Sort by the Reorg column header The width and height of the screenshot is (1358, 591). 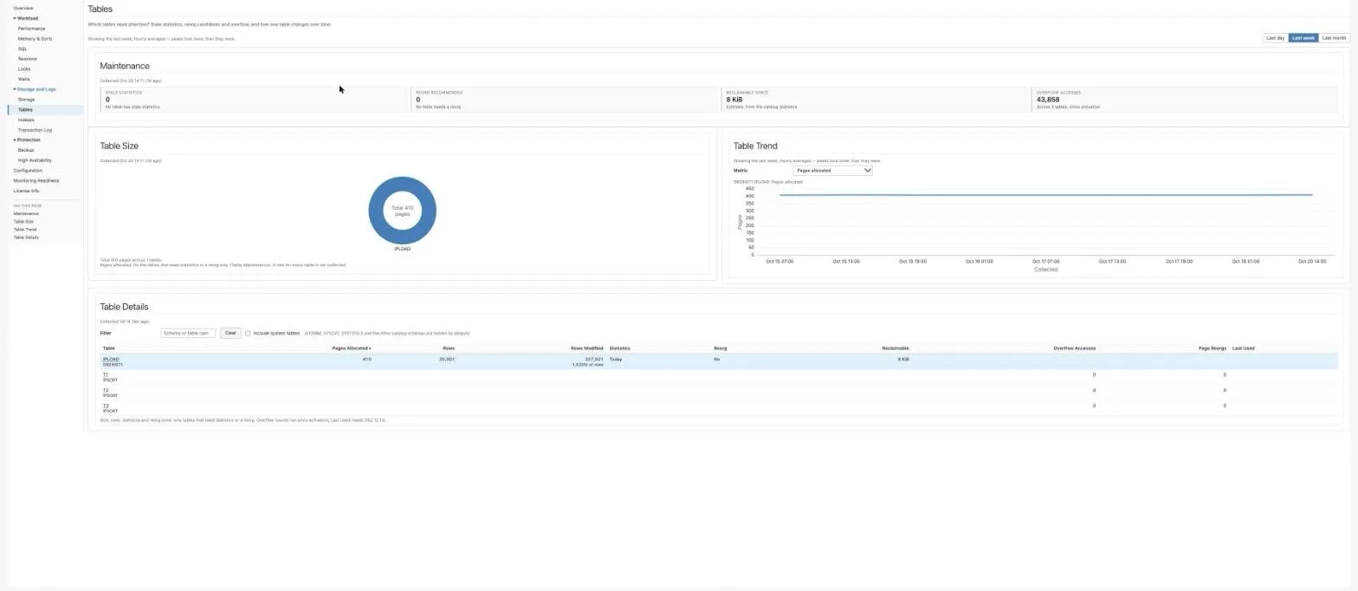(720, 348)
